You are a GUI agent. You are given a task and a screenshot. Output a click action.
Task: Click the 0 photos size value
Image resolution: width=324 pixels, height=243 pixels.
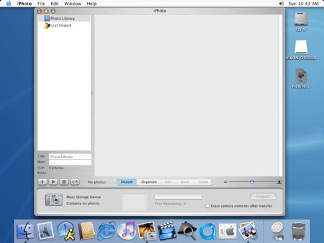pos(56,168)
